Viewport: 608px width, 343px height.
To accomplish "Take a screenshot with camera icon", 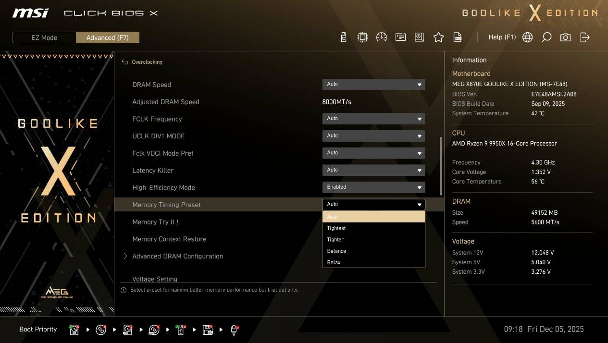I will [x=566, y=37].
